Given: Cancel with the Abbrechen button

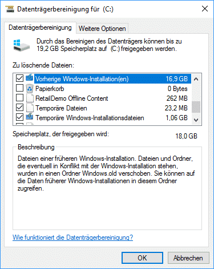Looking at the screenshot, I should 188,258.
